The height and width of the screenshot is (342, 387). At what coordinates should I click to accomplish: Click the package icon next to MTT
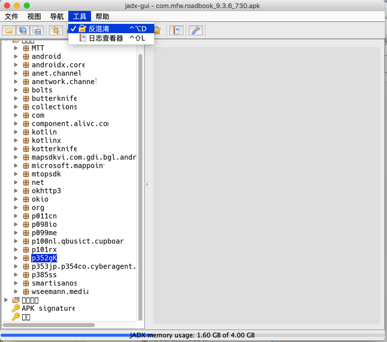[26, 48]
